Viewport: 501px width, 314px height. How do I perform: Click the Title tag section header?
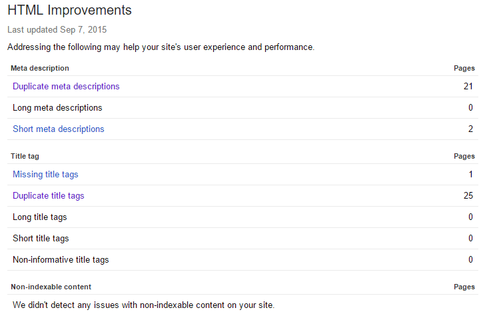click(25, 156)
